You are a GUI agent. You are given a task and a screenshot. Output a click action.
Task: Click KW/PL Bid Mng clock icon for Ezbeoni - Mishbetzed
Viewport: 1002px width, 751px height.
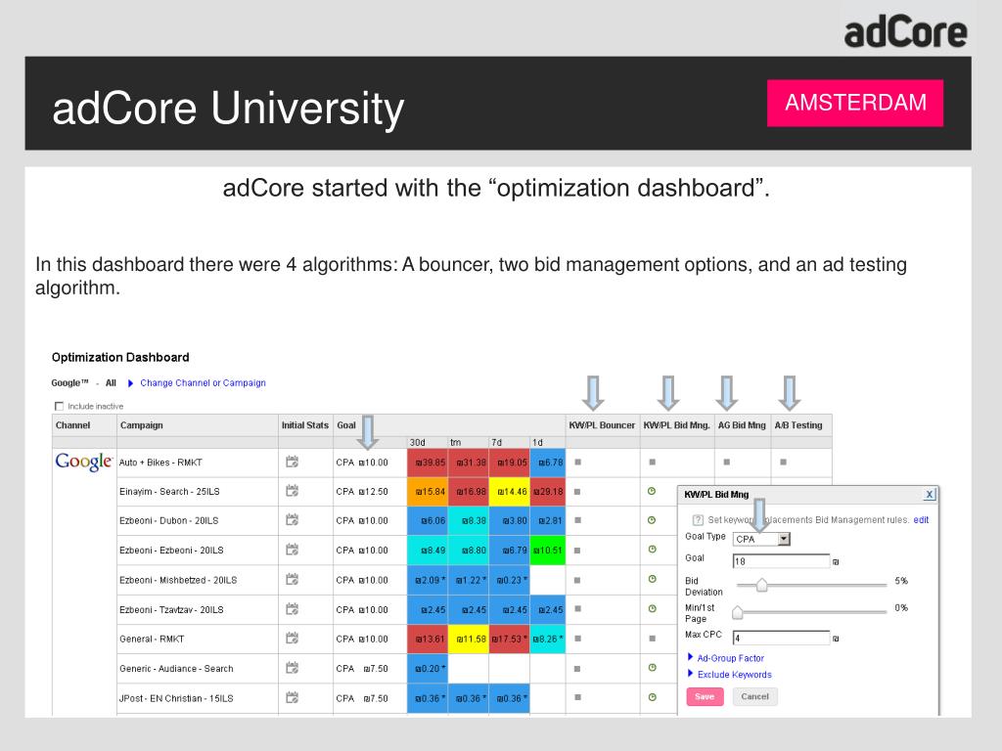(x=652, y=579)
